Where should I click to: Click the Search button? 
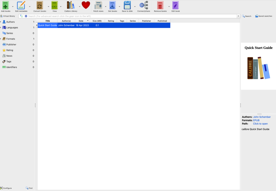[x=247, y=16]
